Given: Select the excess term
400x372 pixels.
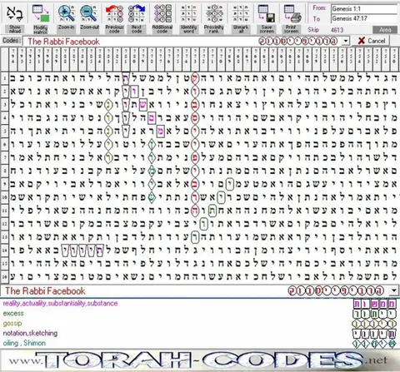Looking at the screenshot, I should click(x=13, y=313).
